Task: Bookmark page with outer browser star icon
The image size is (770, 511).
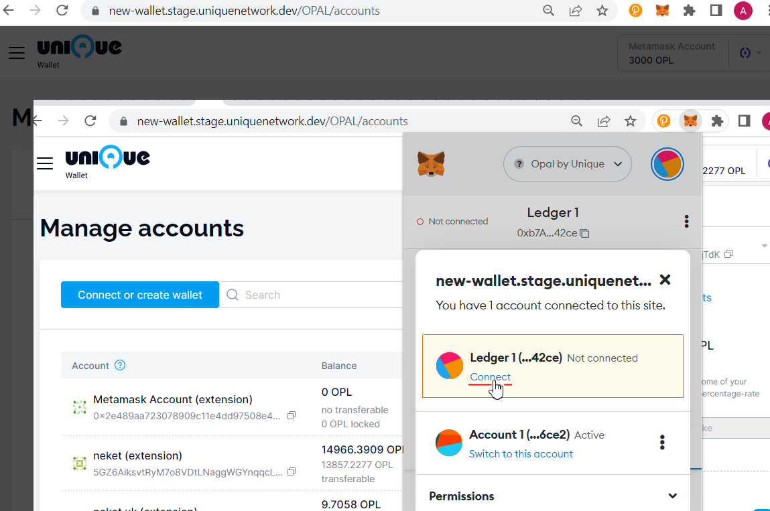Action: click(602, 10)
